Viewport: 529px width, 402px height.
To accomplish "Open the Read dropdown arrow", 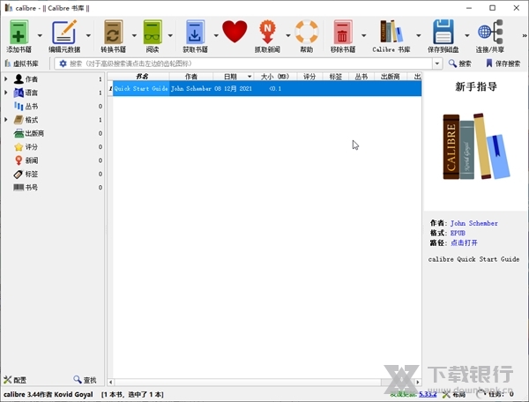I will (170, 35).
